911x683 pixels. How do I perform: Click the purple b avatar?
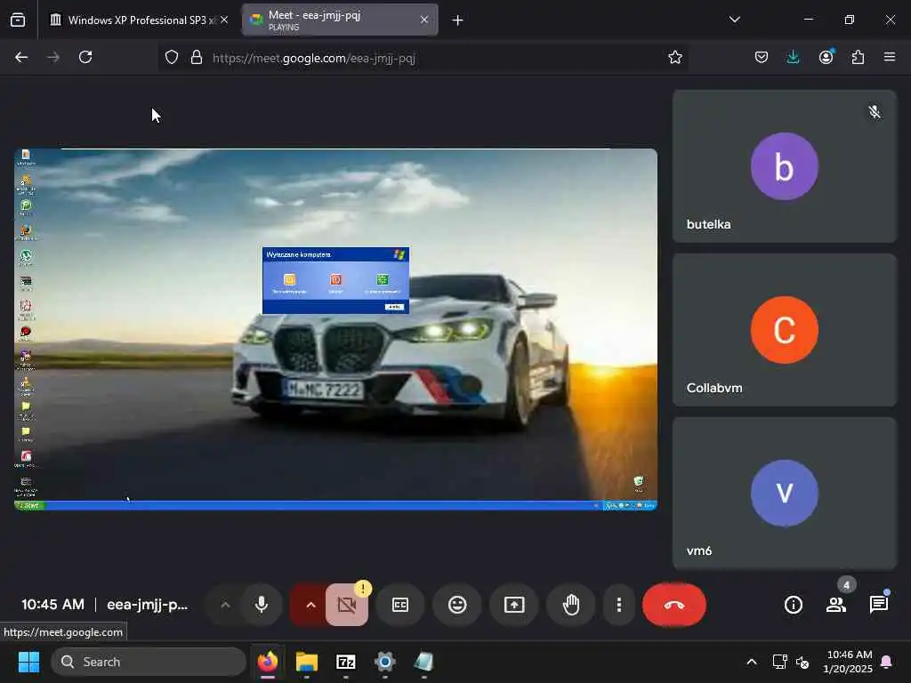(785, 166)
